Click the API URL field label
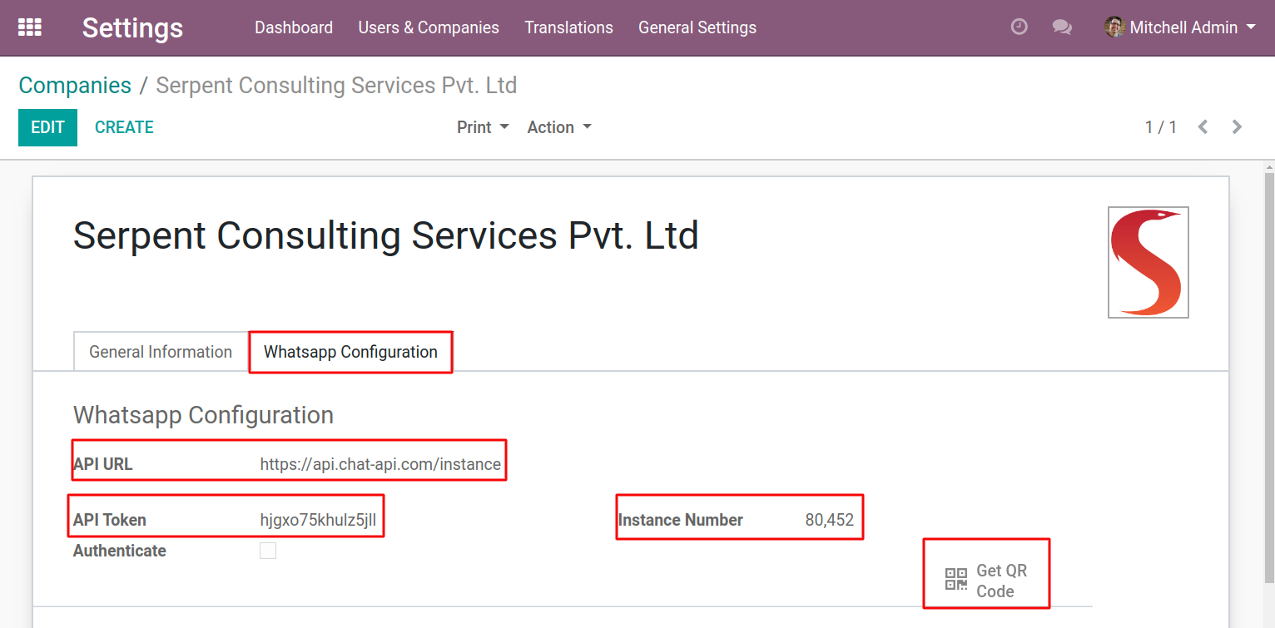Image resolution: width=1275 pixels, height=628 pixels. point(102,464)
